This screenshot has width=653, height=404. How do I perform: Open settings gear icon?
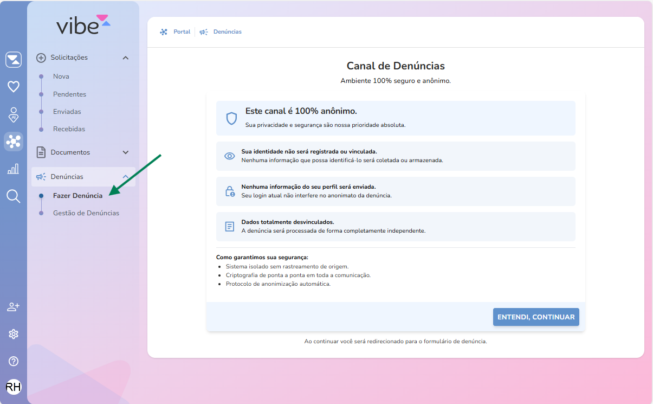[x=14, y=334]
